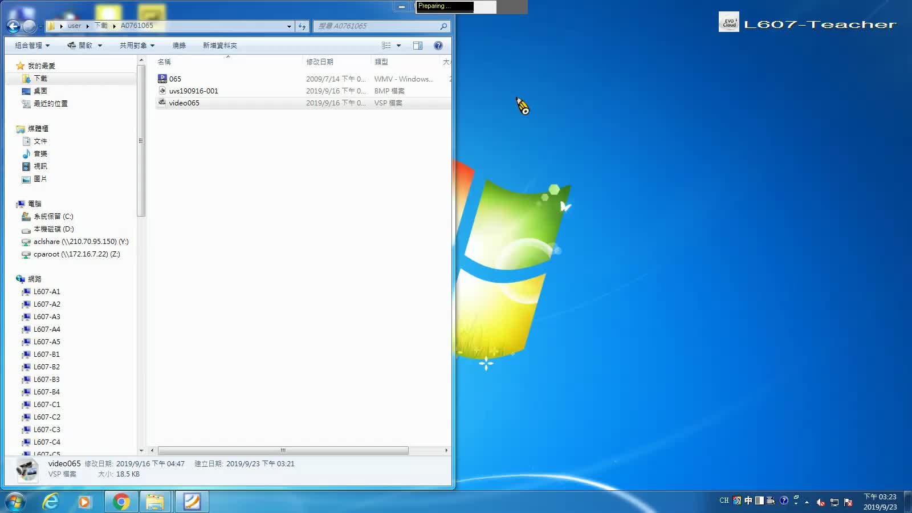This screenshot has height=513, width=912.
Task: Click the 開啟 toolbar button
Action: click(80, 46)
